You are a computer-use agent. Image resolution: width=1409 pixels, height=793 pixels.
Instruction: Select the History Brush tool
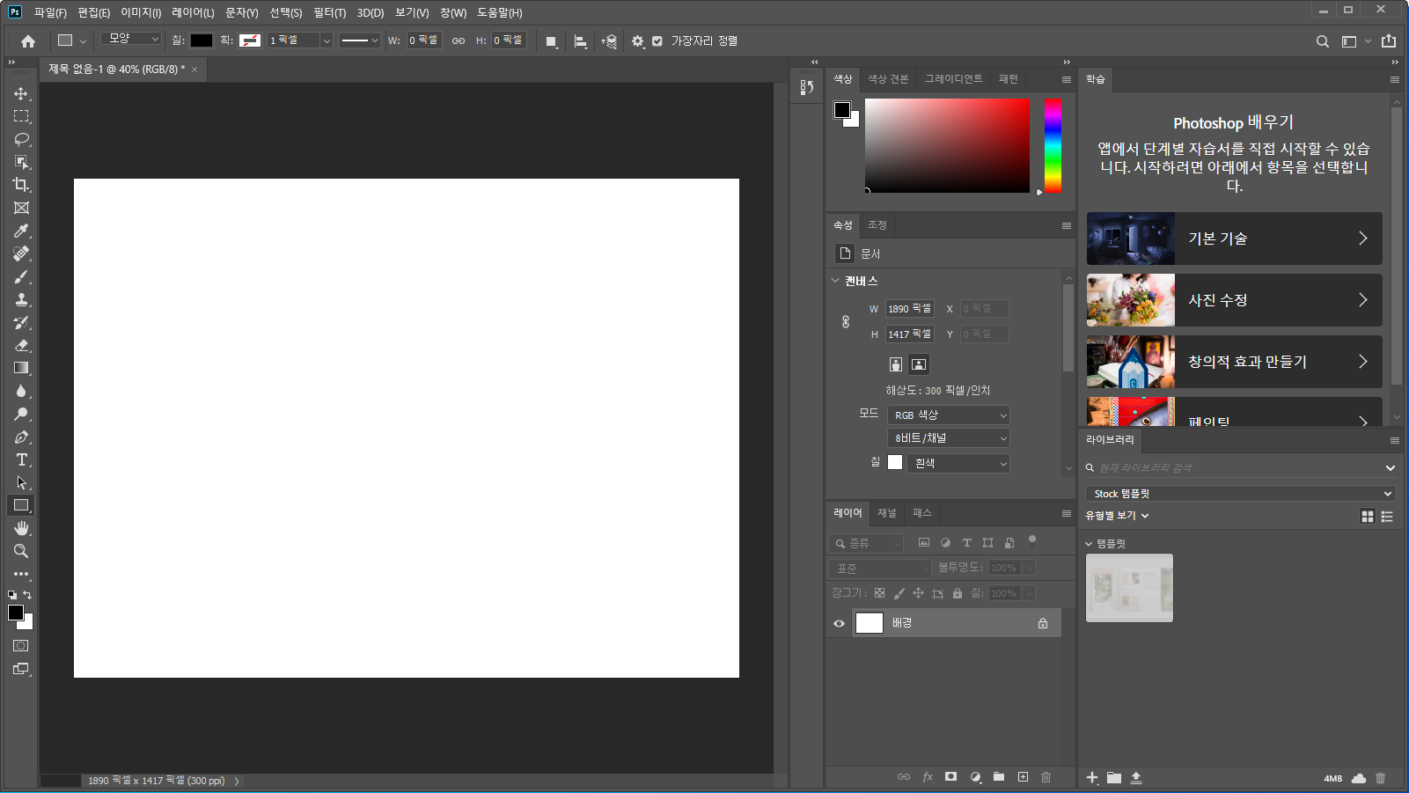[21, 322]
